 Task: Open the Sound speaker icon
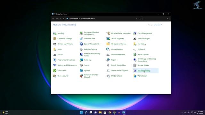(x=81, y=65)
